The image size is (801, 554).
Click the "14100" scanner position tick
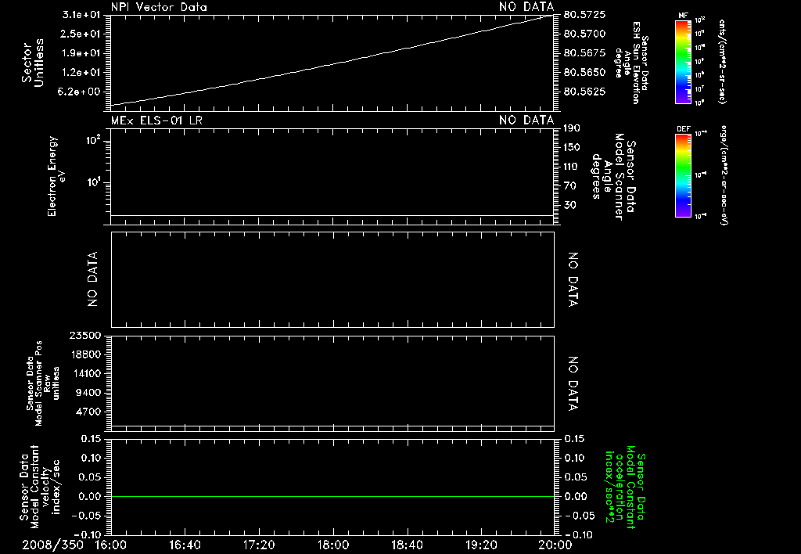(x=84, y=373)
